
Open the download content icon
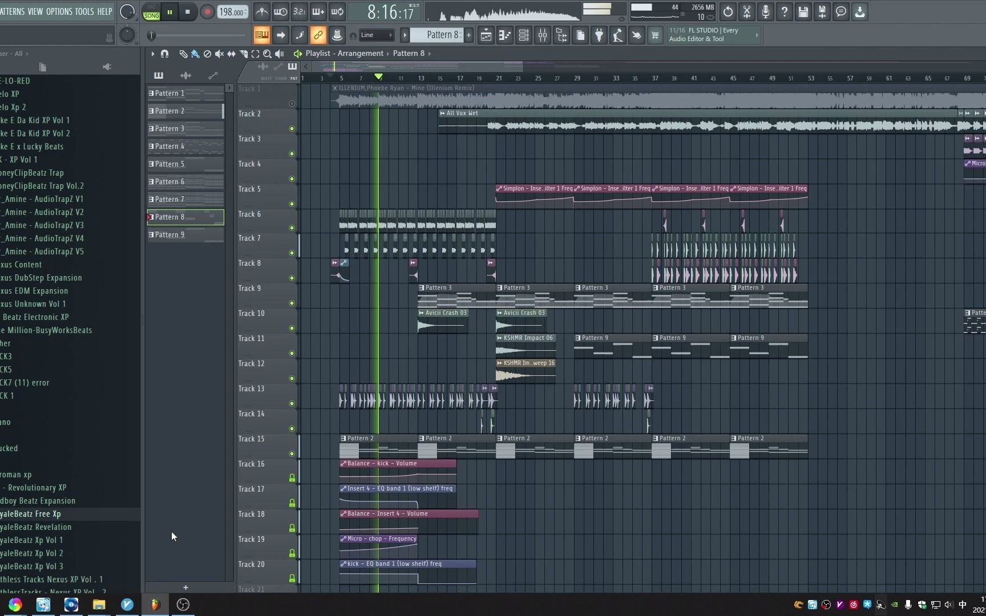(860, 11)
